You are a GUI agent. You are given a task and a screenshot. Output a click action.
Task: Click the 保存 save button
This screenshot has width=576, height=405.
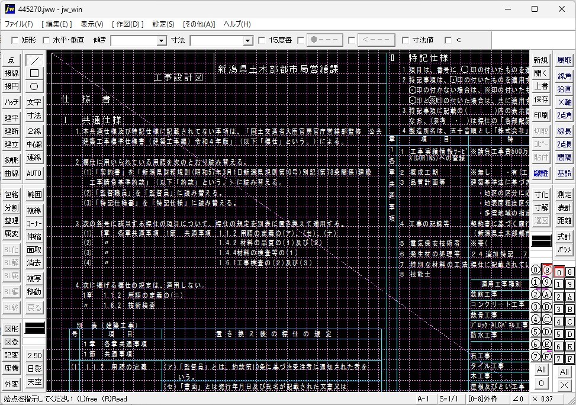[x=541, y=99]
